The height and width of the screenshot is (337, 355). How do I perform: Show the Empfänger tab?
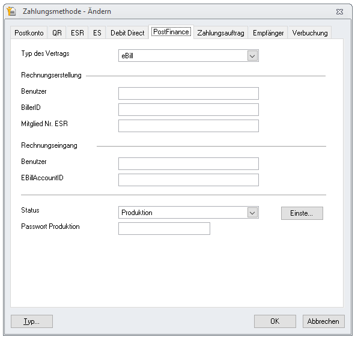click(268, 33)
